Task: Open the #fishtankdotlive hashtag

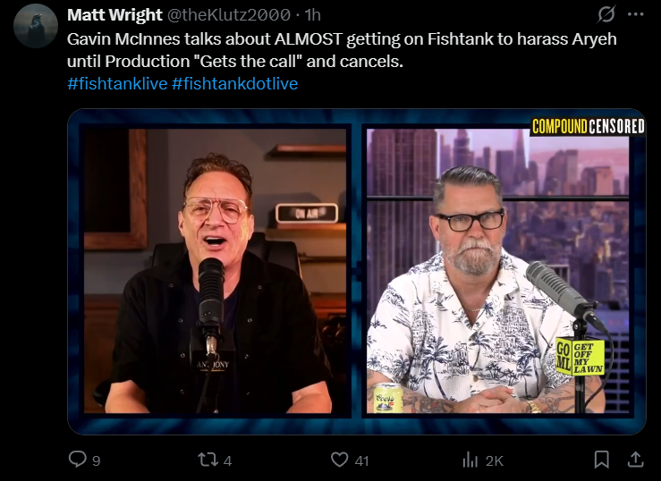Action: click(235, 83)
